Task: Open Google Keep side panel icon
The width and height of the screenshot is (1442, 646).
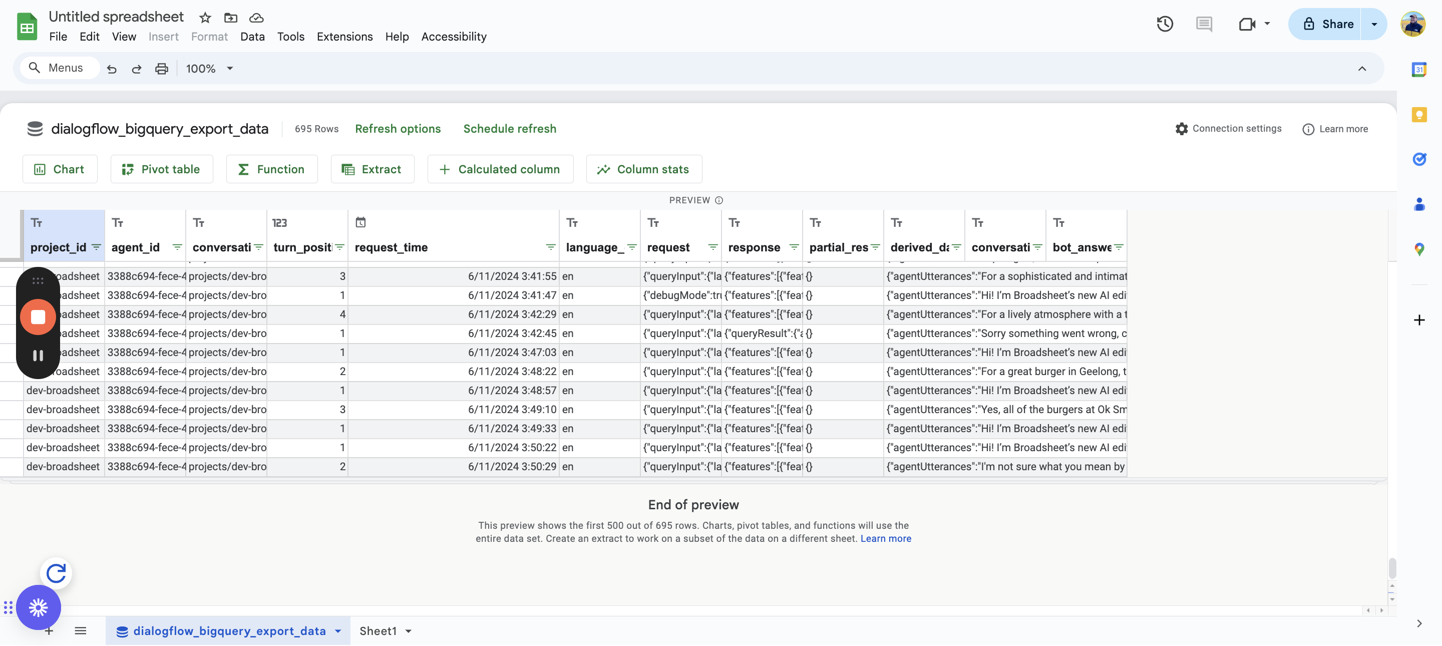Action: tap(1418, 115)
